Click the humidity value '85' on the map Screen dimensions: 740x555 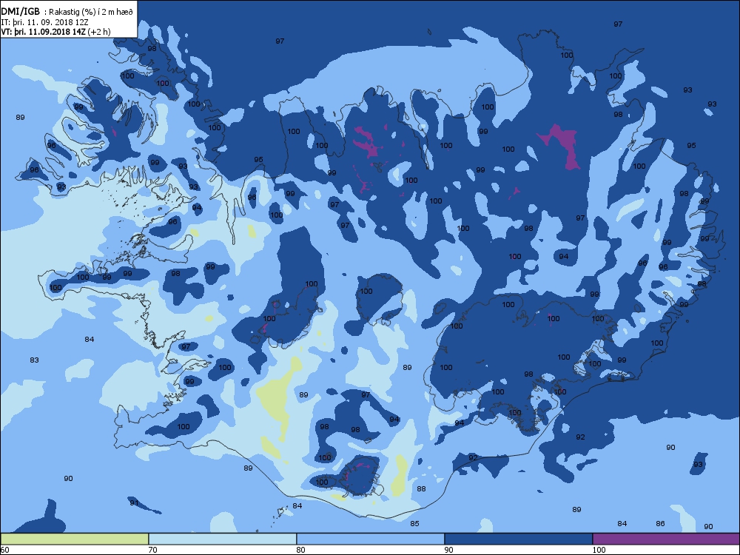(x=414, y=523)
